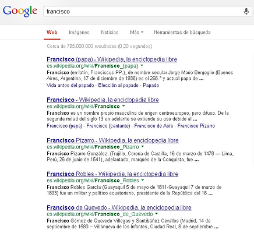
Task: Click the URL es.wikipedia.org/wiki/Francisco_Robles
Action: click(93, 181)
